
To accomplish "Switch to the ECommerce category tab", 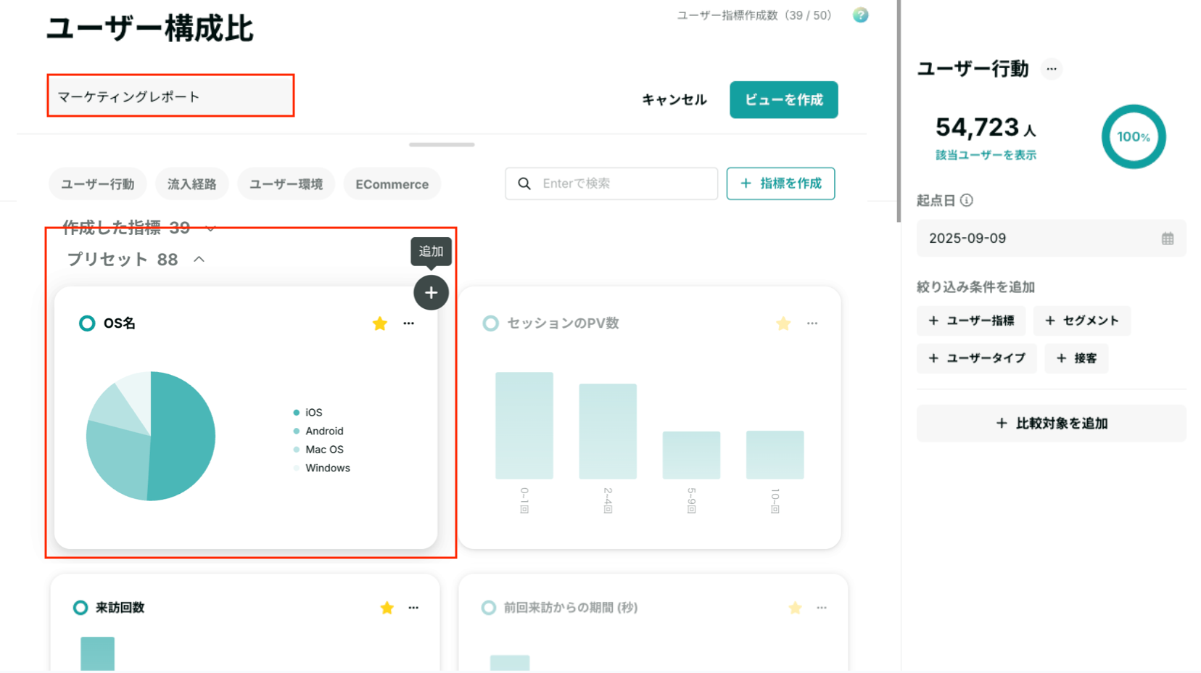I will [392, 184].
